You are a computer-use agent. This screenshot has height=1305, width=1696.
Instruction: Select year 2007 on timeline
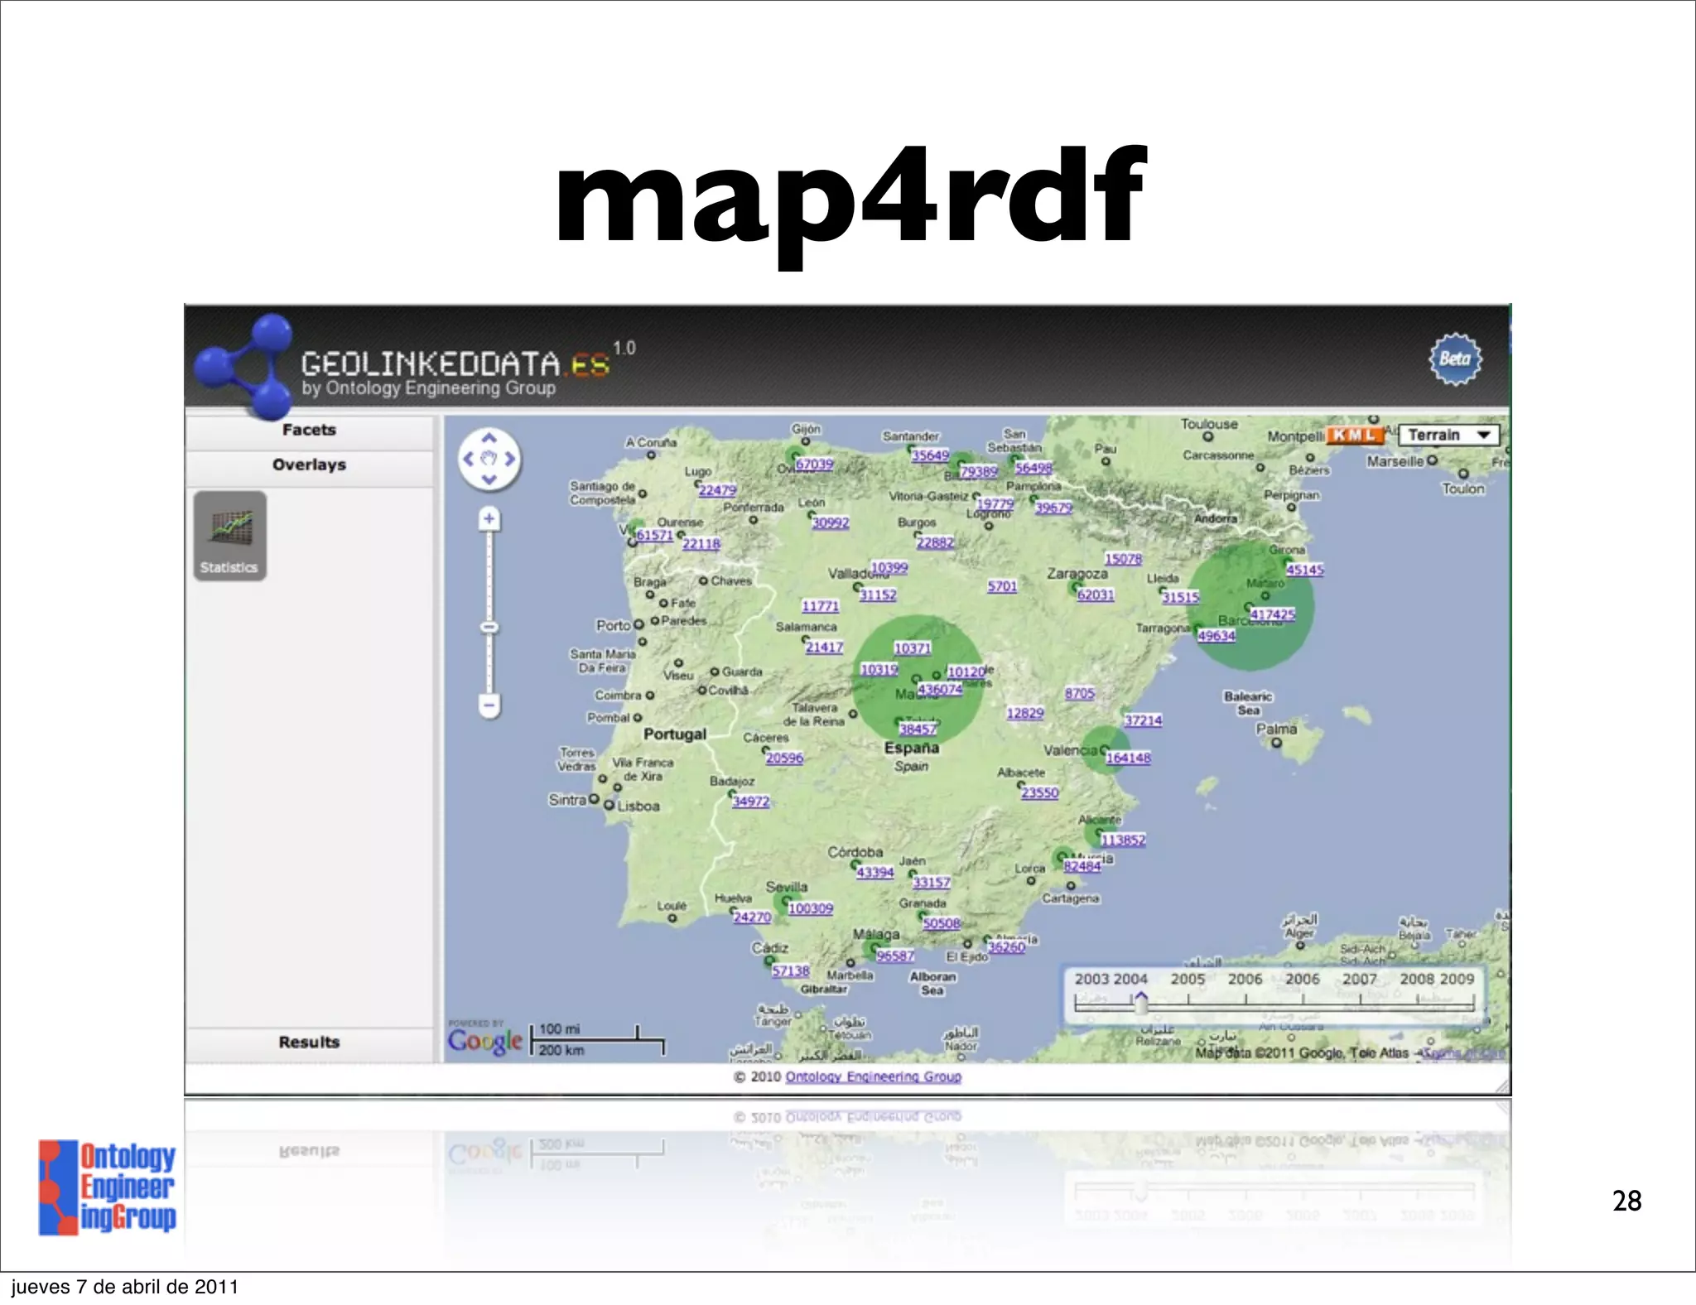tap(1360, 980)
